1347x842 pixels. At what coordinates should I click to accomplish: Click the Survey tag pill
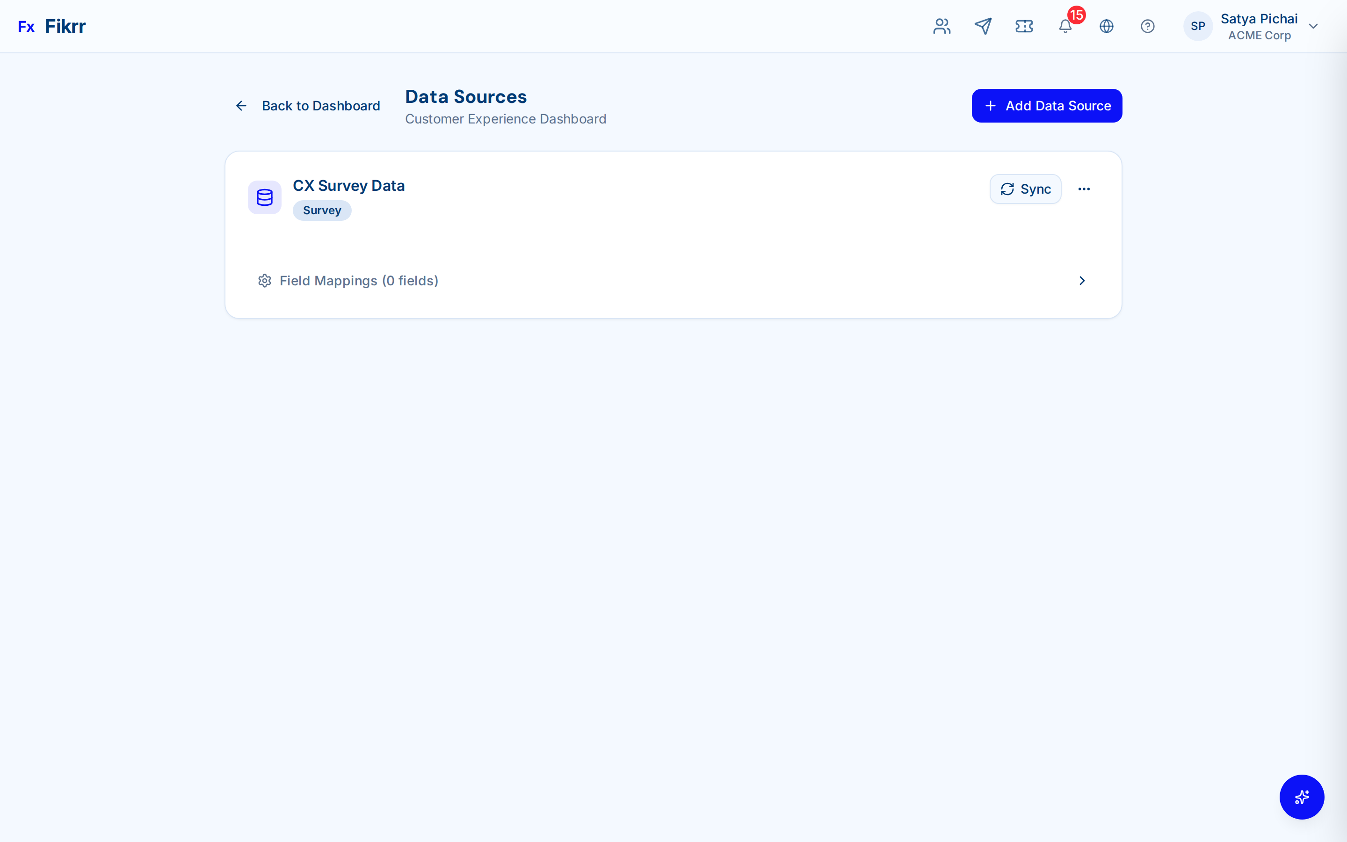tap(322, 210)
